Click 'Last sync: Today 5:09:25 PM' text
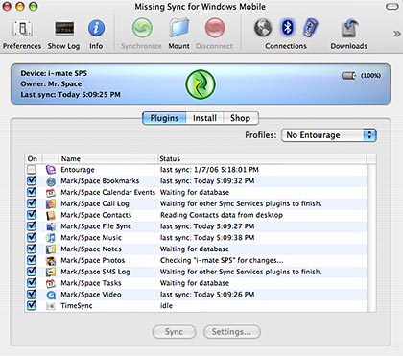The height and width of the screenshot is (356, 403). [x=71, y=95]
